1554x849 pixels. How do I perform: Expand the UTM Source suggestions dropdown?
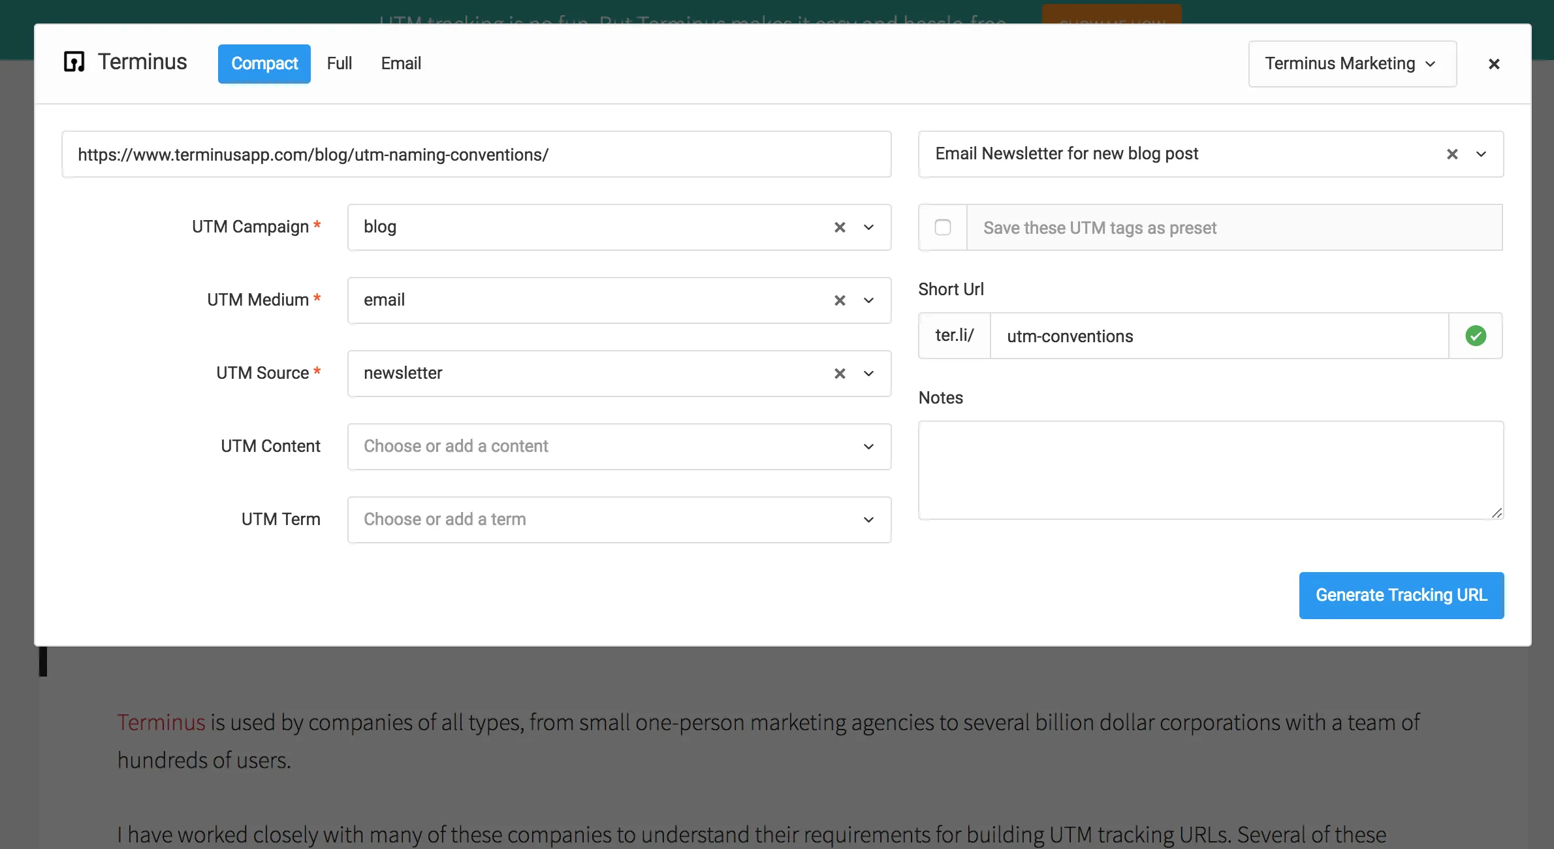pos(868,374)
